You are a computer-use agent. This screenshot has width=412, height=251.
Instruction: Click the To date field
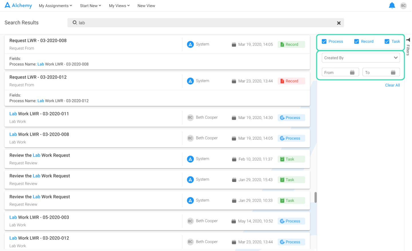pos(381,72)
